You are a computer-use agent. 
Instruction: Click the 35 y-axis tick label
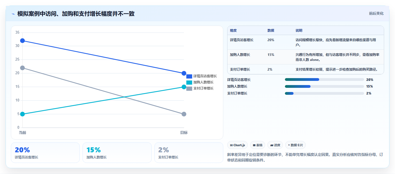[x=17, y=33]
